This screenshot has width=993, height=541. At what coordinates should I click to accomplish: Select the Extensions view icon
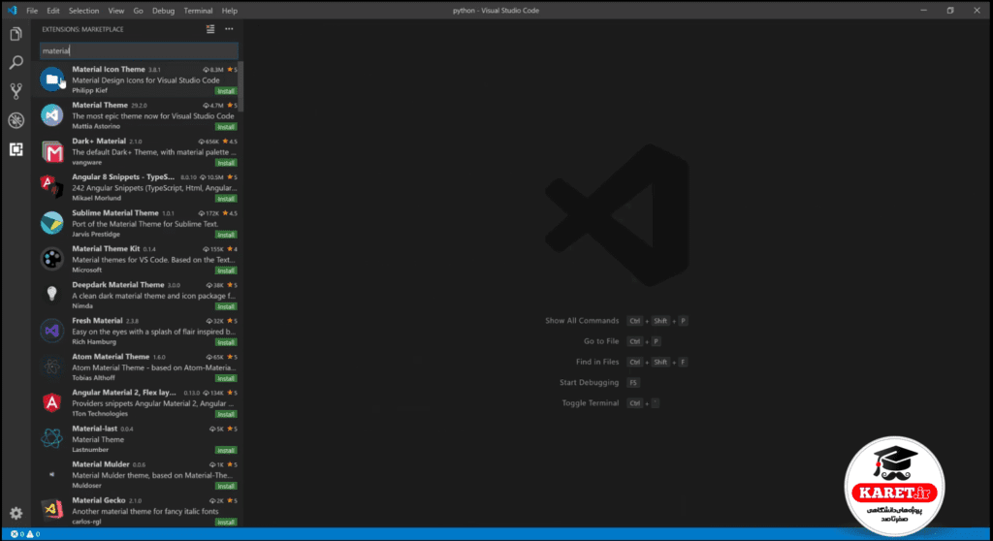pyautogui.click(x=16, y=149)
